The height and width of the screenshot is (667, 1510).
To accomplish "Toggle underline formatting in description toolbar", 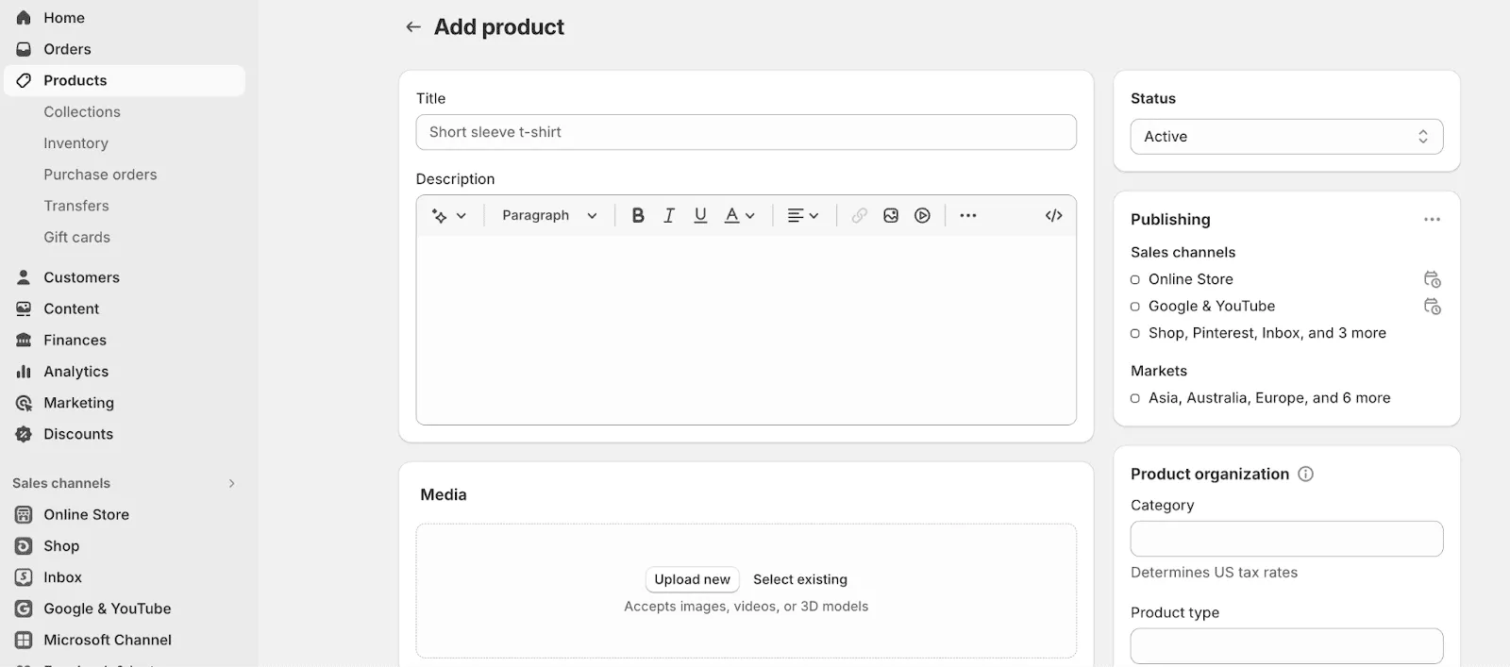I will (700, 216).
